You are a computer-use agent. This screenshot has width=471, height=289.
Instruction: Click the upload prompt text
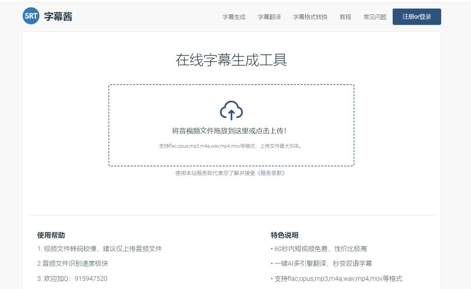click(x=231, y=130)
